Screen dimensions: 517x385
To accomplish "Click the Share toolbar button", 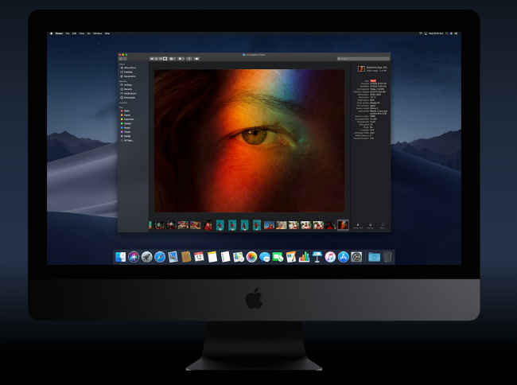I will click(189, 59).
